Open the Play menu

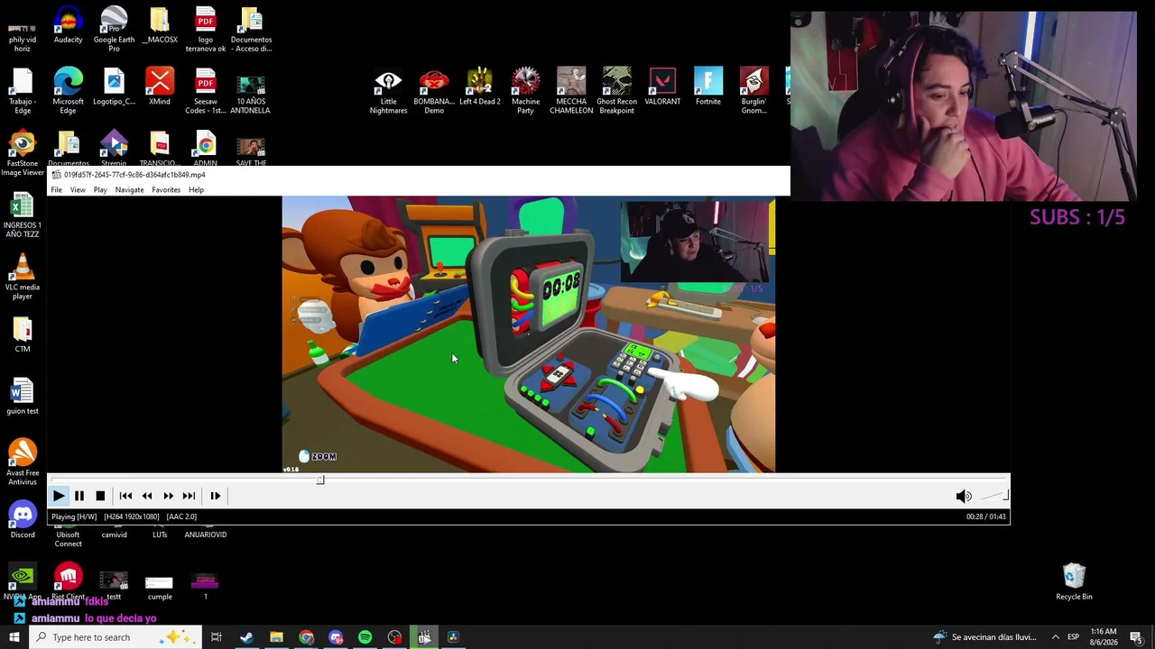100,190
